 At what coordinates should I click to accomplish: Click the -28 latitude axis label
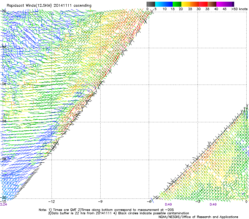[x=3, y=159]
